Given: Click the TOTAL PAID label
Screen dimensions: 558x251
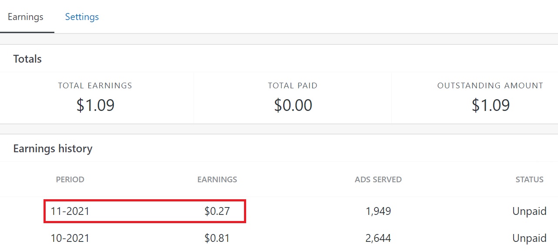Looking at the screenshot, I should click(293, 86).
